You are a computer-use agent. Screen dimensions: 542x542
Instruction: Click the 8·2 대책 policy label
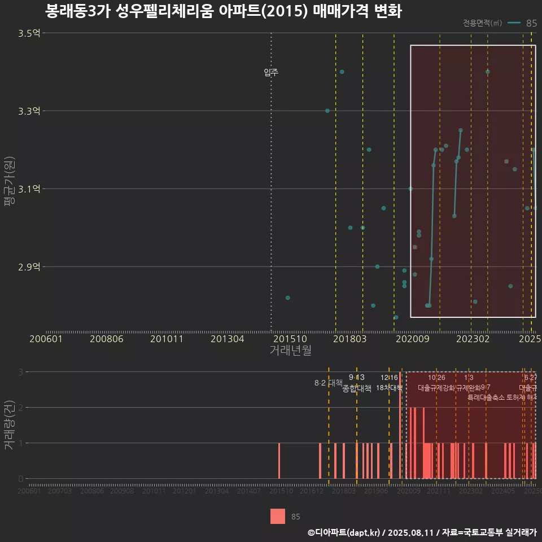(x=329, y=383)
